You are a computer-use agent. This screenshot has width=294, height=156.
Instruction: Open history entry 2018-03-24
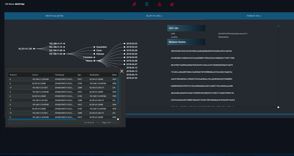coord(132,47)
